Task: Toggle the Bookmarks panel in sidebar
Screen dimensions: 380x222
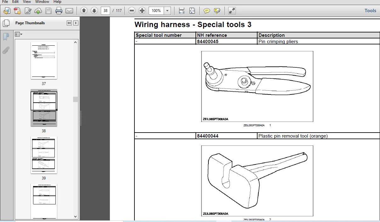Action: pos(6,37)
